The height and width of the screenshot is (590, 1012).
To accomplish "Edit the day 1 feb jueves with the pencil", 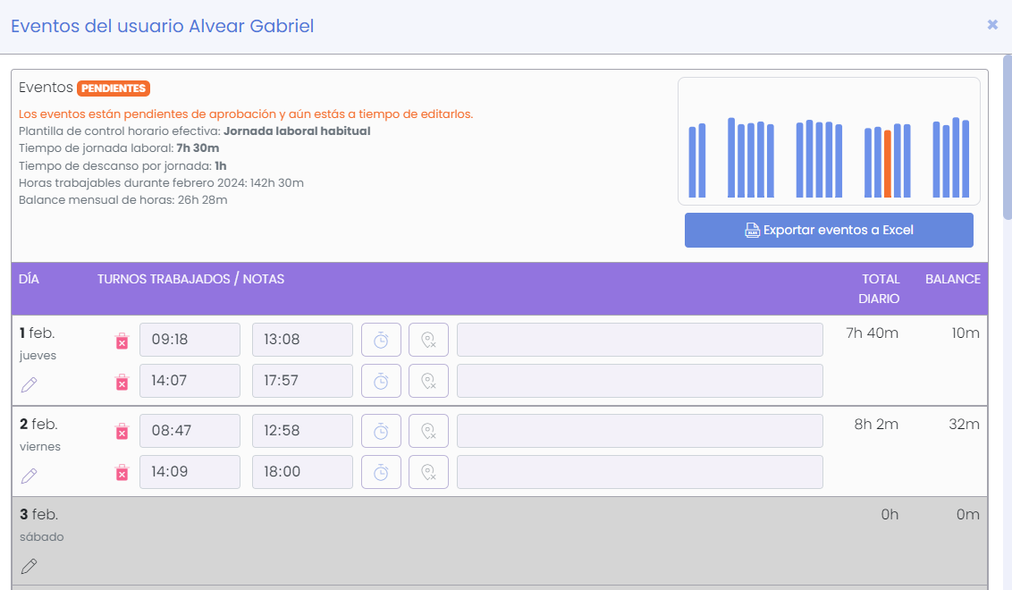I will [x=29, y=383].
